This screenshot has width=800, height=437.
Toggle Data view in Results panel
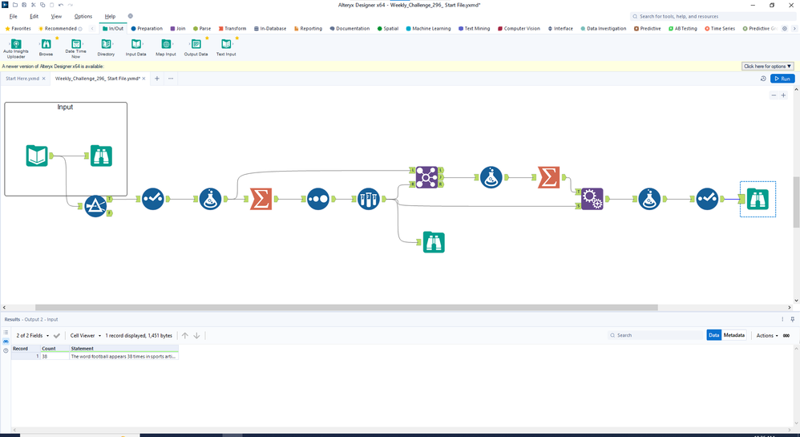click(713, 335)
